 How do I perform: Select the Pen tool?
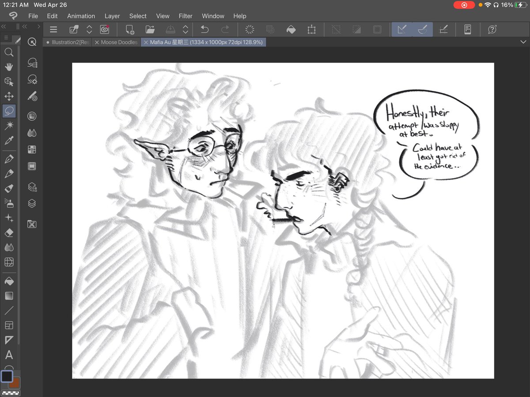[9, 159]
